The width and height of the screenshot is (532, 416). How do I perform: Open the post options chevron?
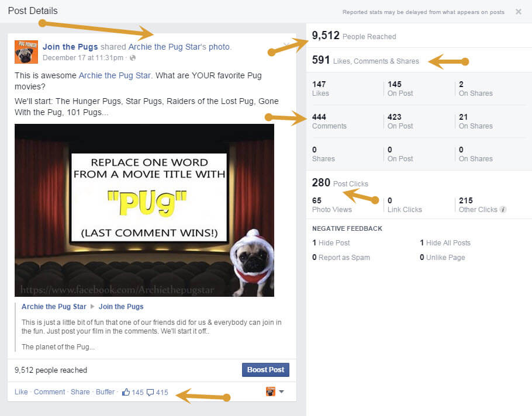pos(286,44)
